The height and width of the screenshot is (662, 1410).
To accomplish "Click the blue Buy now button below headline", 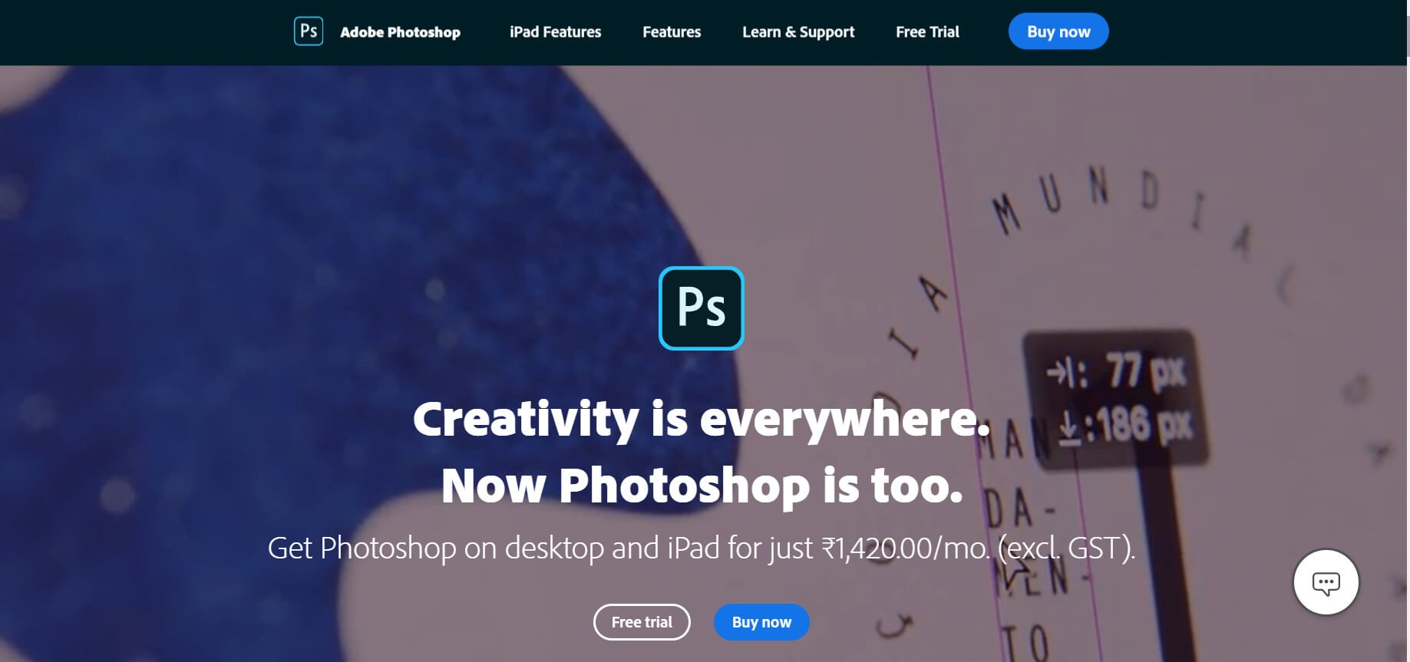I will (761, 622).
